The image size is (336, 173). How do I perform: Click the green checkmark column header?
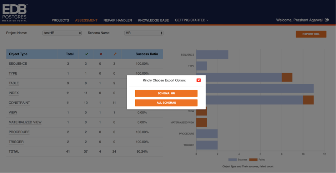[86, 54]
